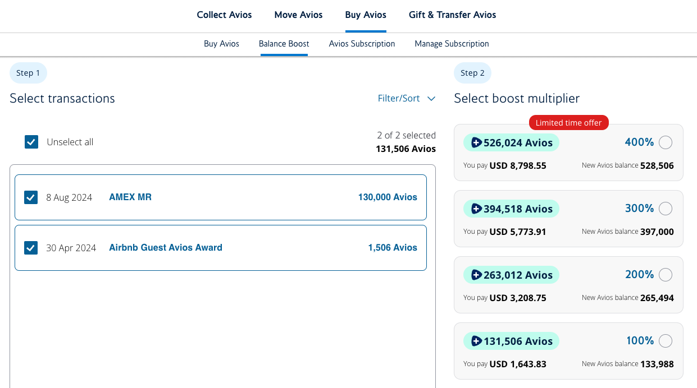The width and height of the screenshot is (697, 388).
Task: Click the AMEX MR transaction name
Action: [x=130, y=197]
